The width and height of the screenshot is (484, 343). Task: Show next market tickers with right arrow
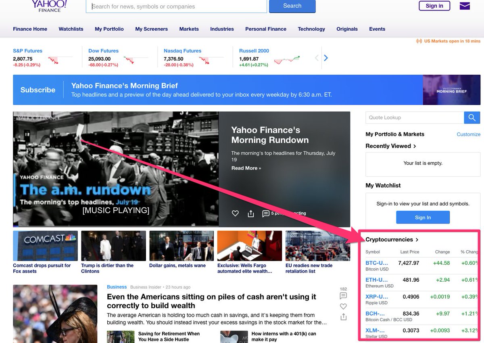pos(326,58)
